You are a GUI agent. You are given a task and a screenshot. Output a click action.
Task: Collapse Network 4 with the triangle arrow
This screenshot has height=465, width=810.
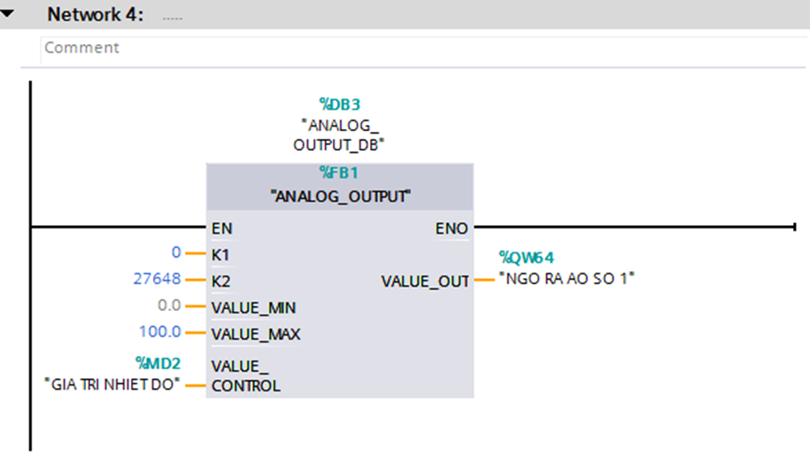click(x=9, y=14)
